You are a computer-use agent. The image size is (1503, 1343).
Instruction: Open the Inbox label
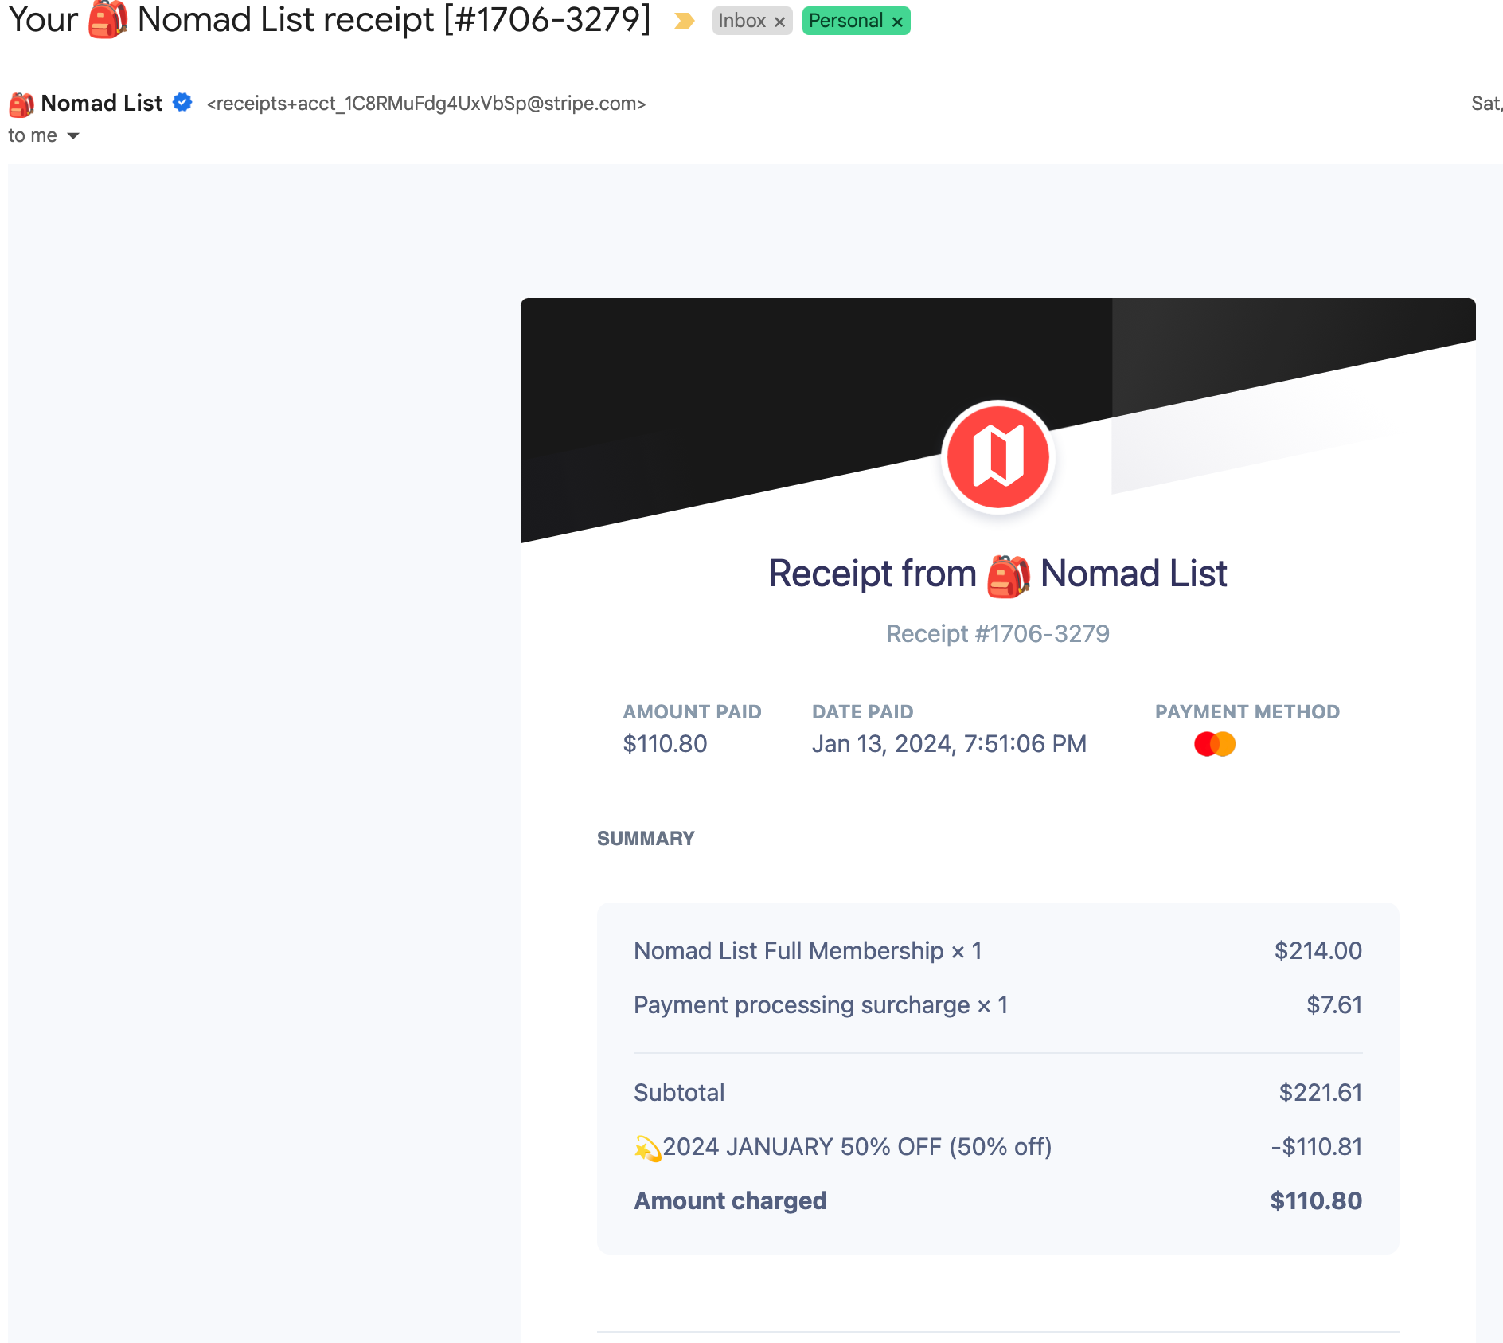[x=741, y=21]
